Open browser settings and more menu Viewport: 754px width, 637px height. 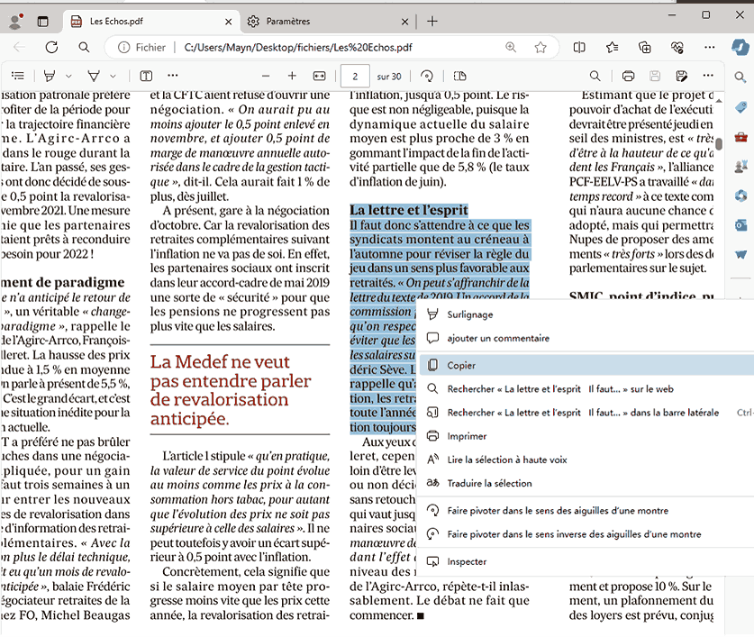click(709, 47)
